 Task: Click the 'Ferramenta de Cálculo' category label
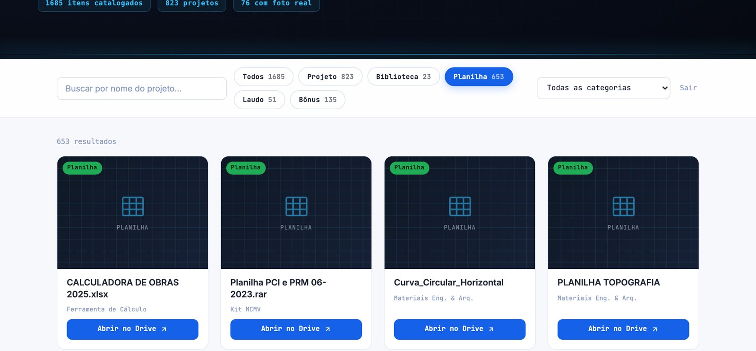107,309
